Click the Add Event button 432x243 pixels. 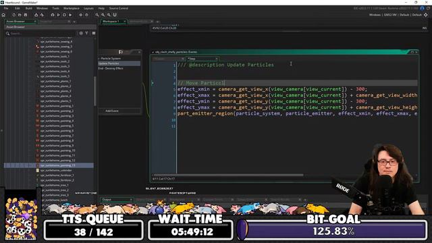point(119,111)
